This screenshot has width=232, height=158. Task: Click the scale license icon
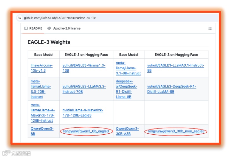[49, 28]
